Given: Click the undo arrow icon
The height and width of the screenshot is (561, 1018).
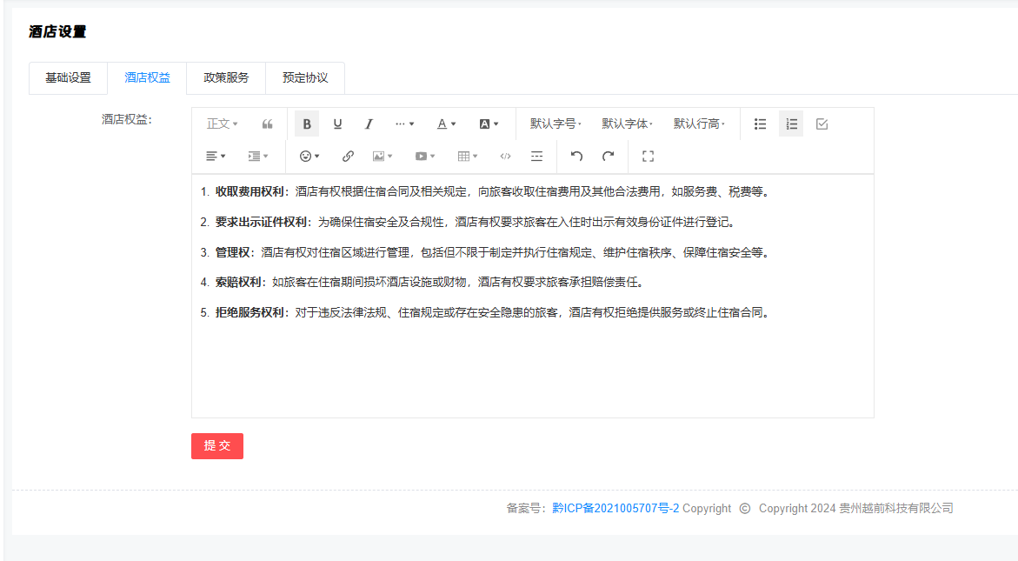Looking at the screenshot, I should click(576, 157).
